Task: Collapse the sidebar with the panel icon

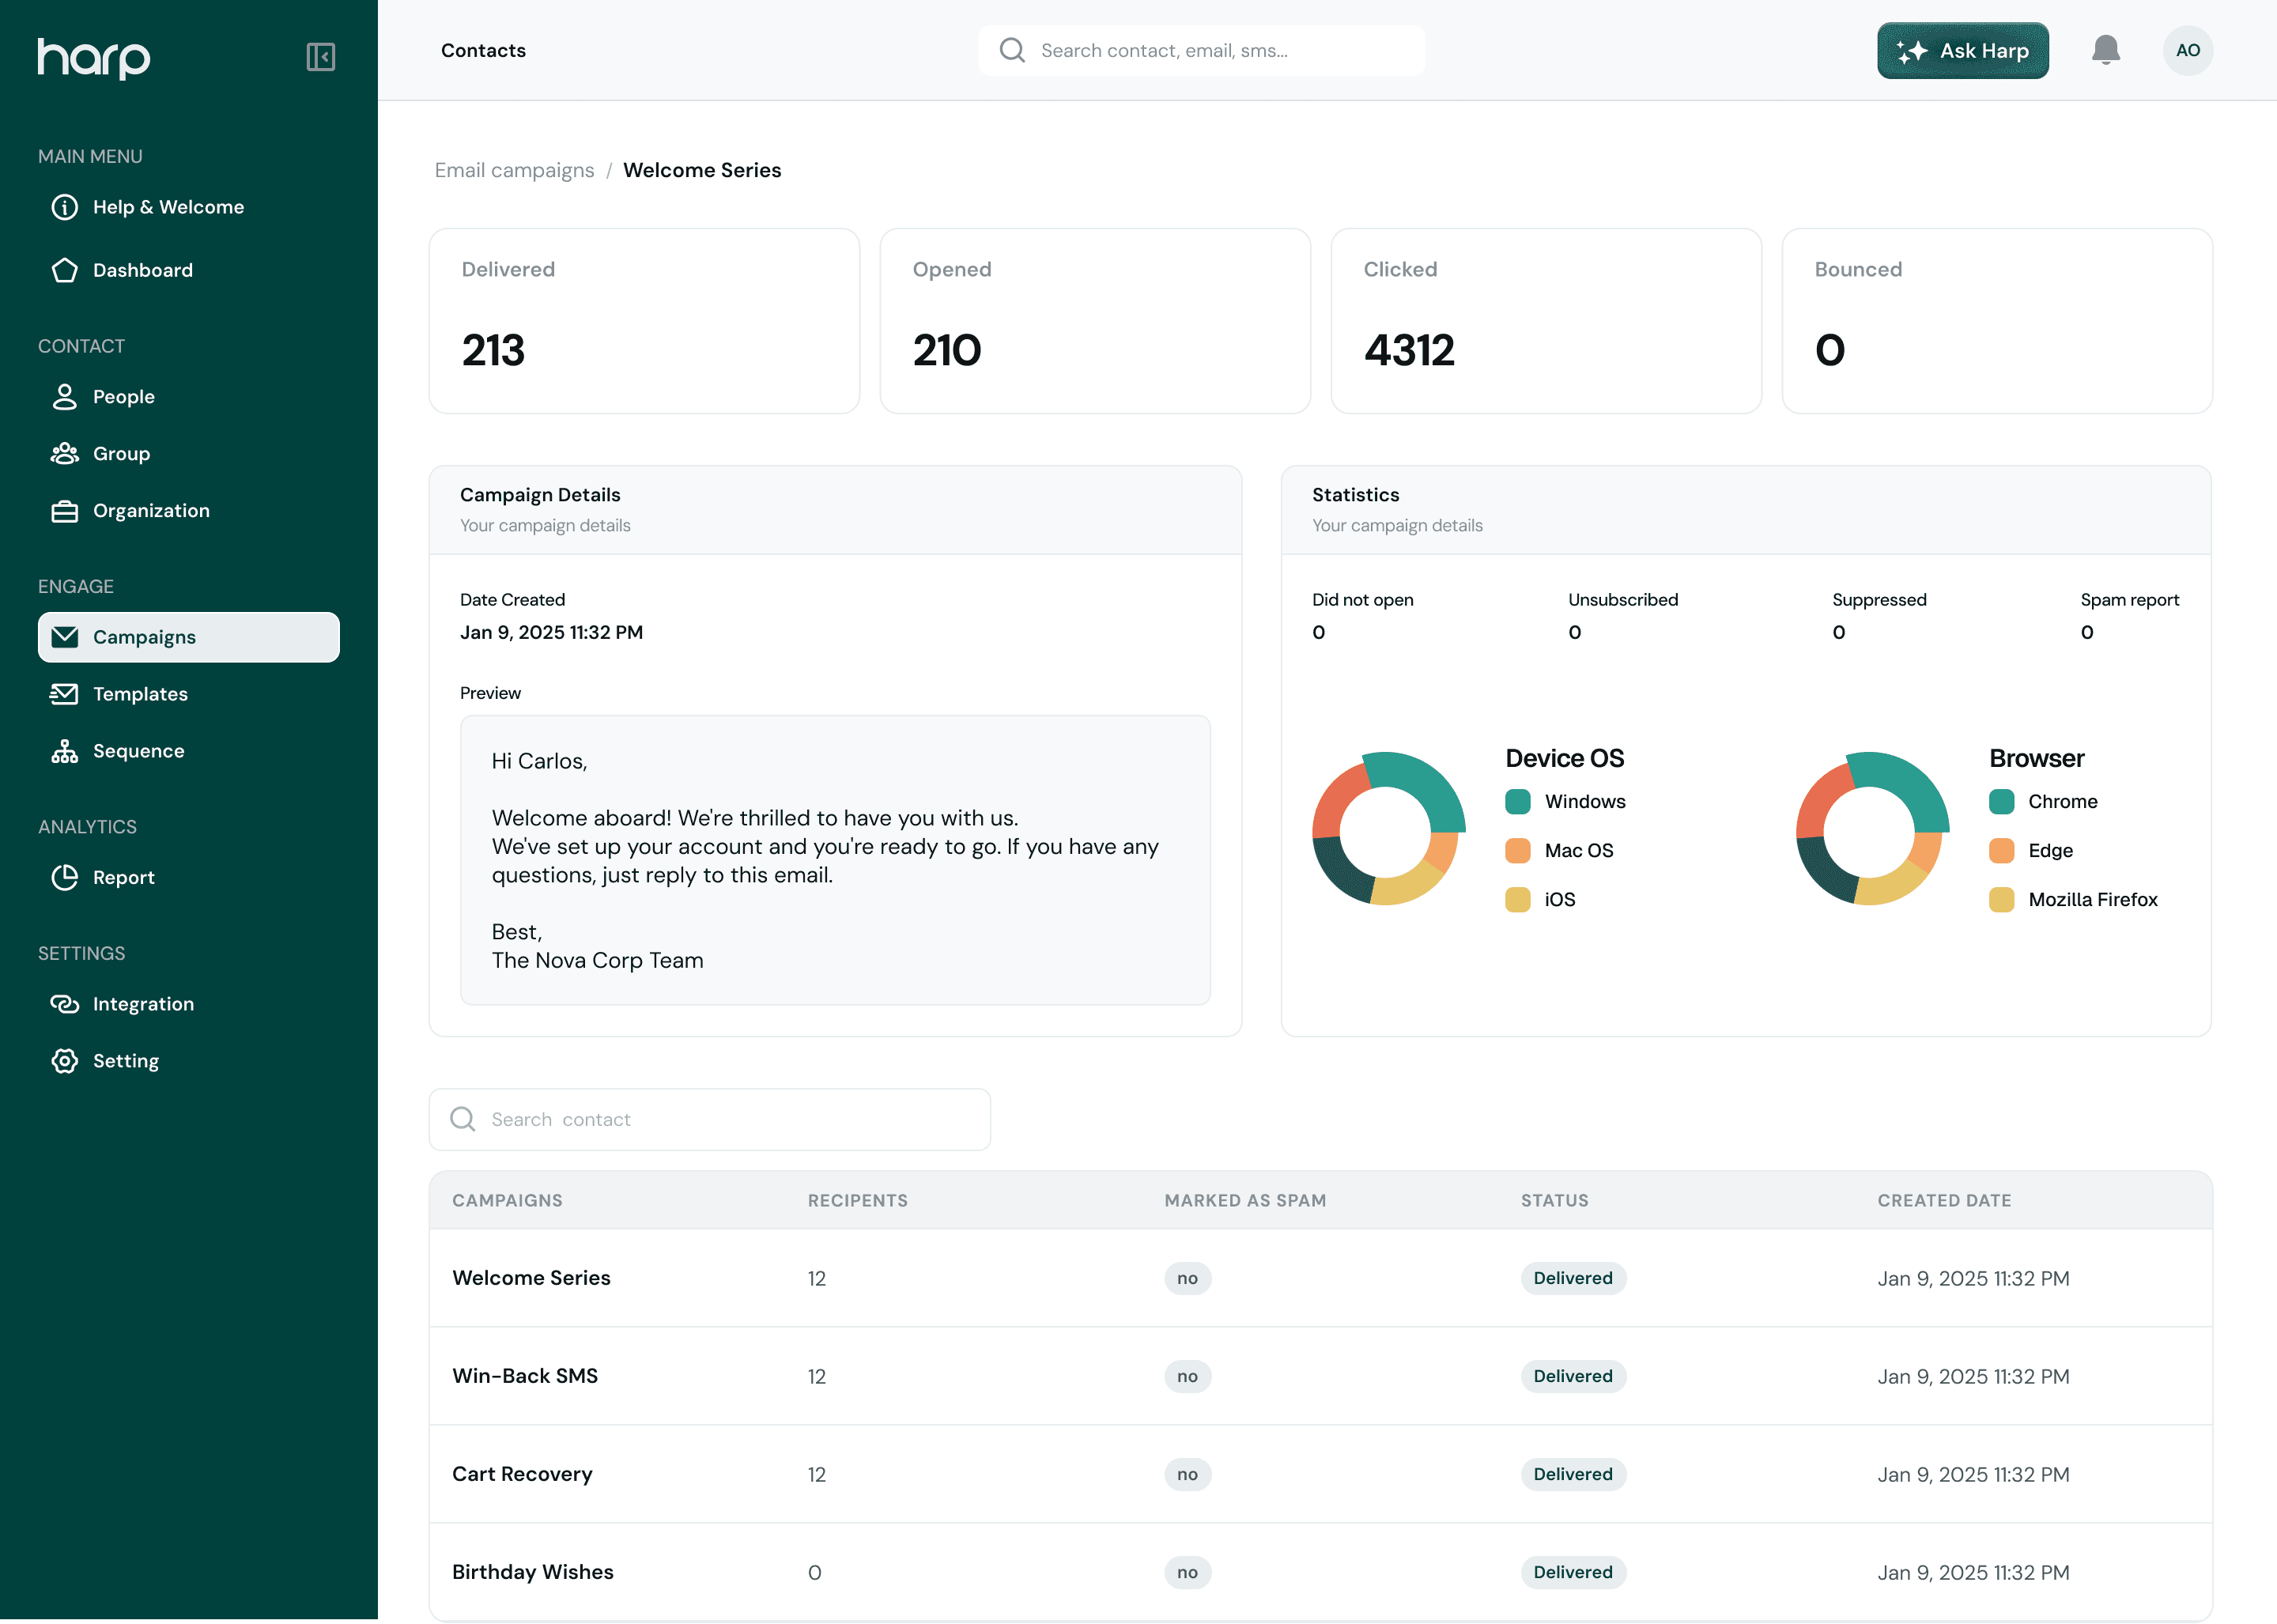Action: [x=320, y=56]
